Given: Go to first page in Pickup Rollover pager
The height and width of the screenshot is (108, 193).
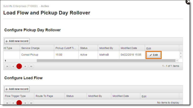Looking at the screenshot, I should point(7,66).
